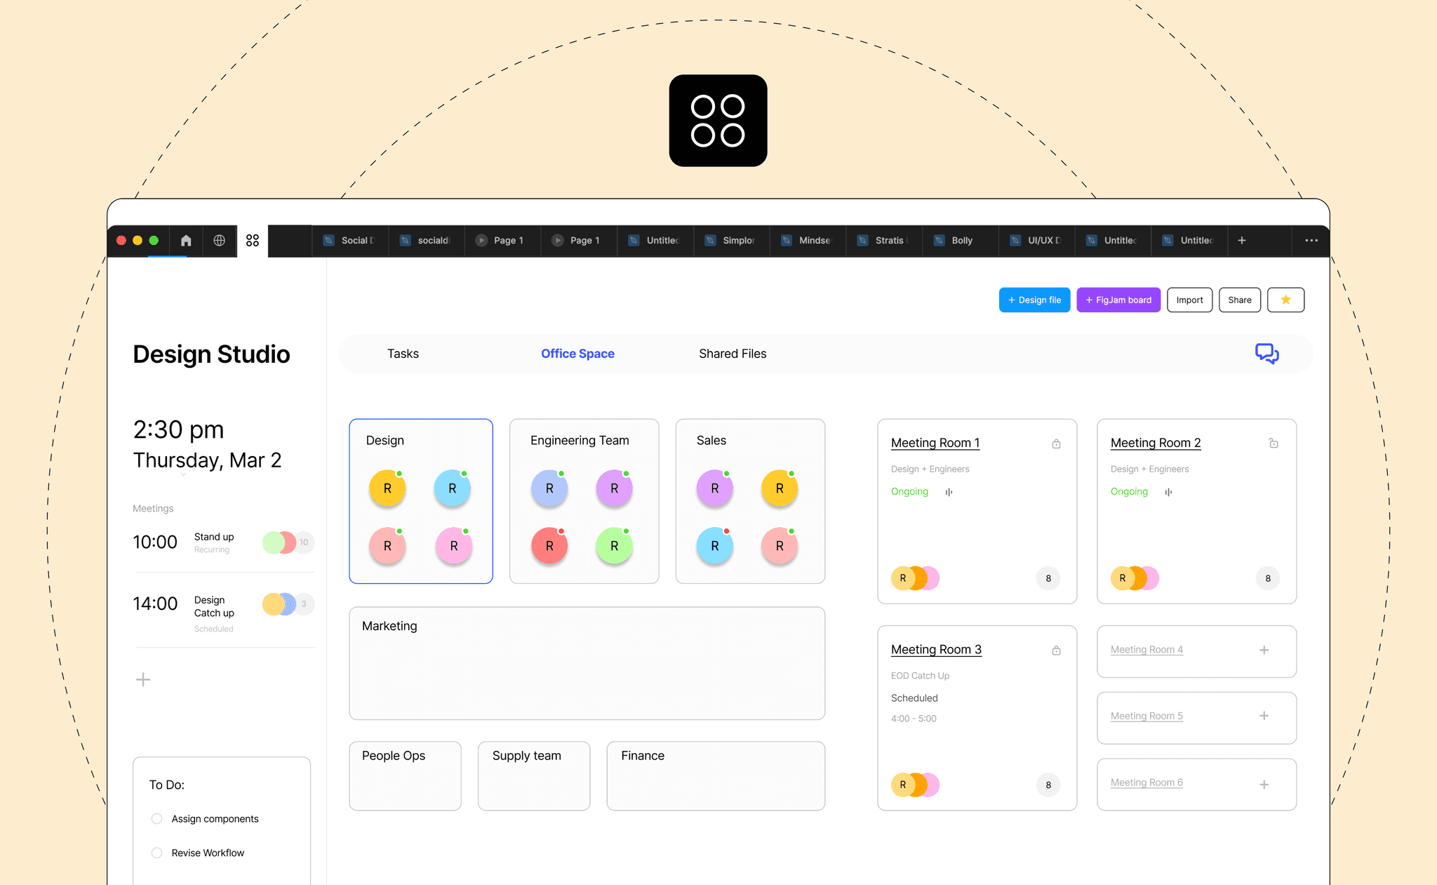The image size is (1437, 885).
Task: Switch to the Tasks tab
Action: click(x=403, y=354)
